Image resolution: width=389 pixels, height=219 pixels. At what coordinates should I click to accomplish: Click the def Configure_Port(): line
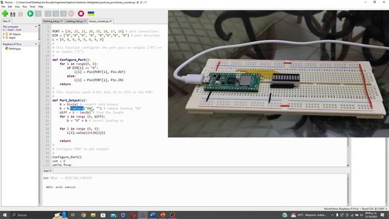point(72,60)
